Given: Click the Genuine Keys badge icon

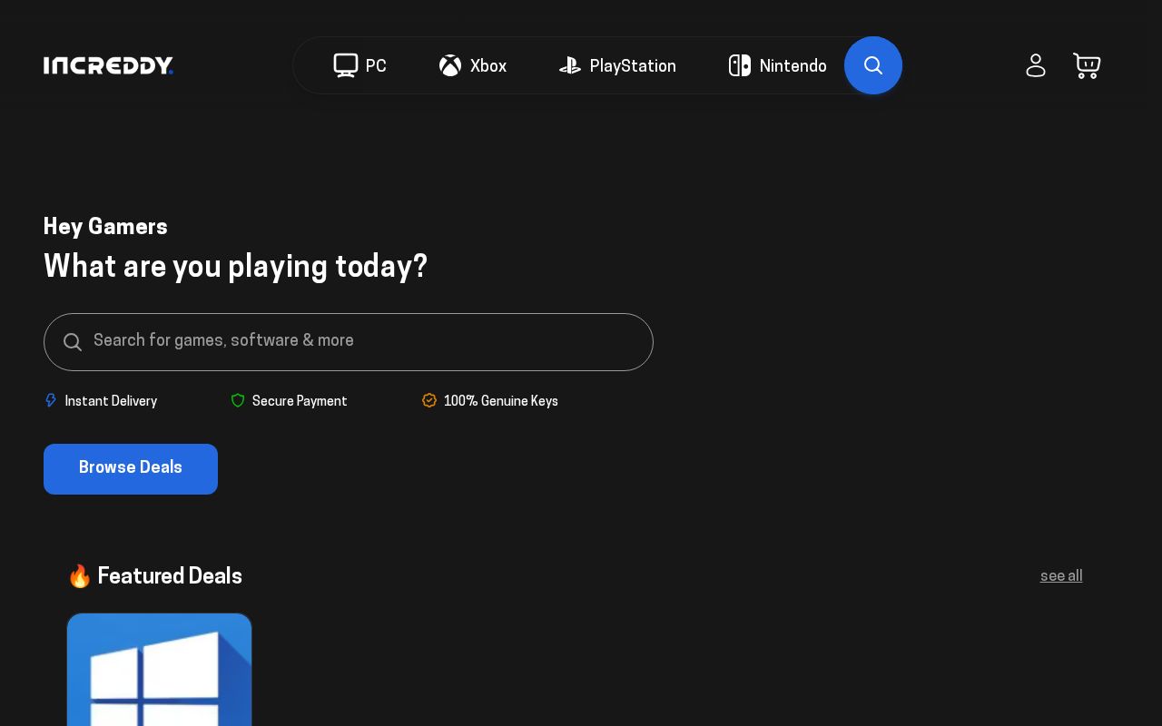Looking at the screenshot, I should click(x=429, y=400).
